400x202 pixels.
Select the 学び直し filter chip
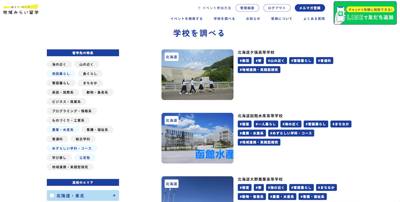(59, 158)
